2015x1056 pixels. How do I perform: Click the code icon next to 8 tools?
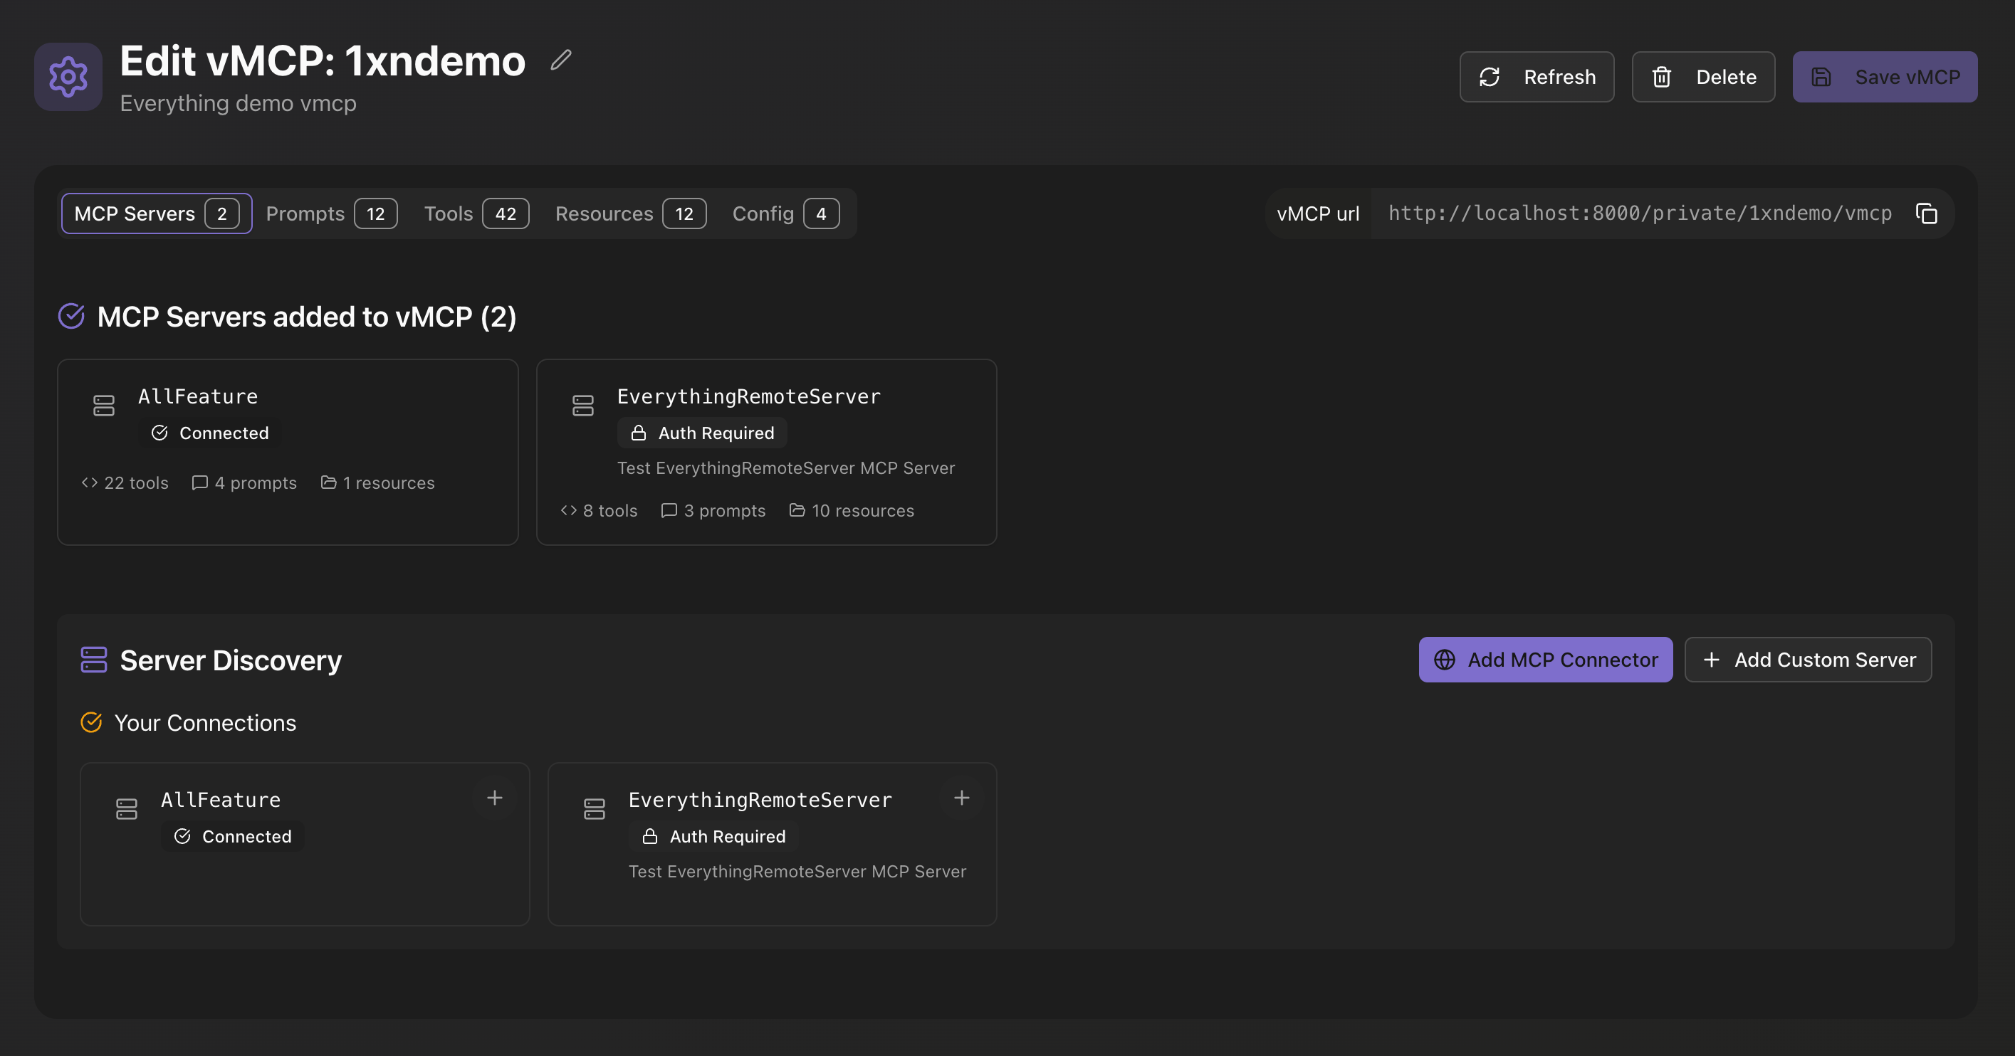[x=568, y=510]
